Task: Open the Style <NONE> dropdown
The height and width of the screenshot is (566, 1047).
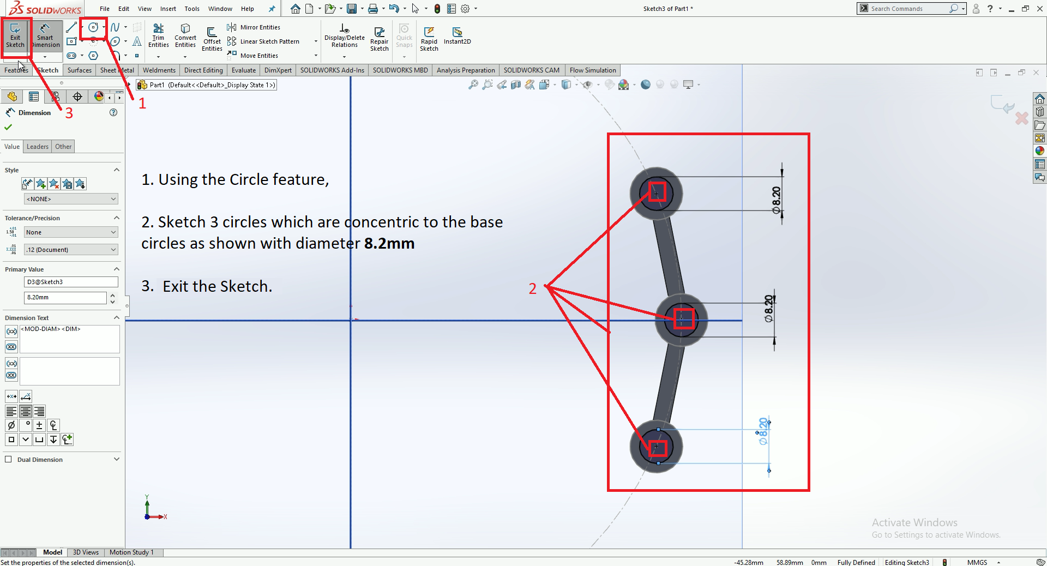Action: click(x=71, y=199)
